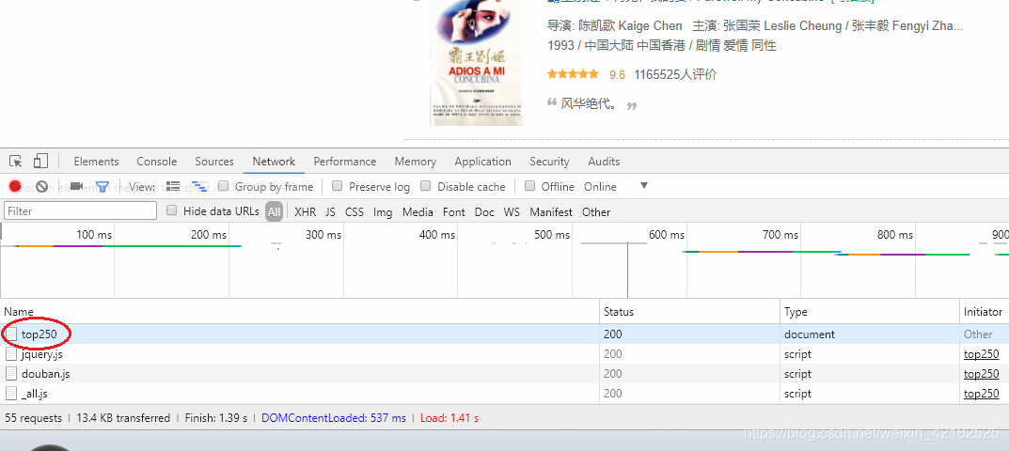The height and width of the screenshot is (451, 1009).
Task: Sort by the Status column header
Action: tap(690, 311)
